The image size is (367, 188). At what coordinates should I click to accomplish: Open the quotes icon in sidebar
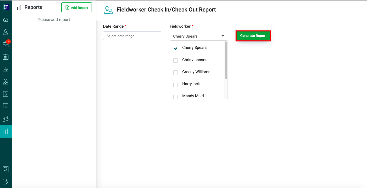coord(6,119)
